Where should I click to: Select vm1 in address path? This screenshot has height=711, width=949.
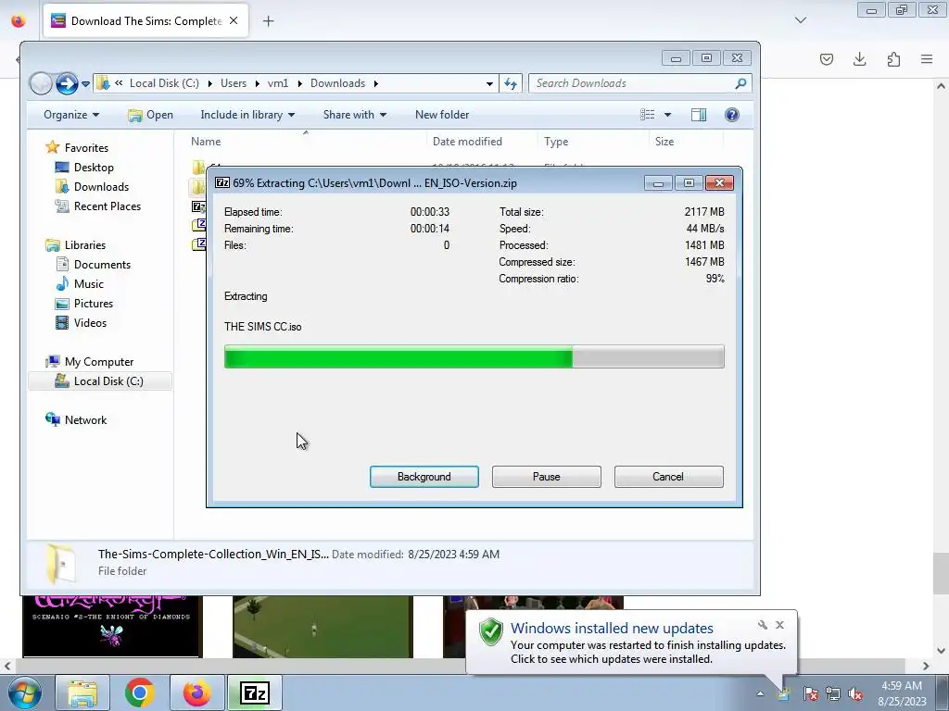coord(278,83)
